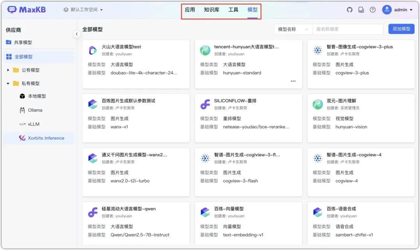
Task: Collapse the 私有模型 folder arrow
Action: click(x=8, y=84)
